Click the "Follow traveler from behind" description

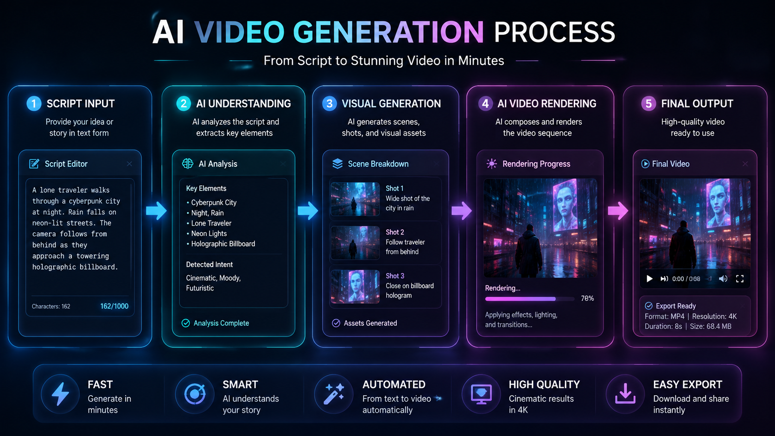click(405, 247)
